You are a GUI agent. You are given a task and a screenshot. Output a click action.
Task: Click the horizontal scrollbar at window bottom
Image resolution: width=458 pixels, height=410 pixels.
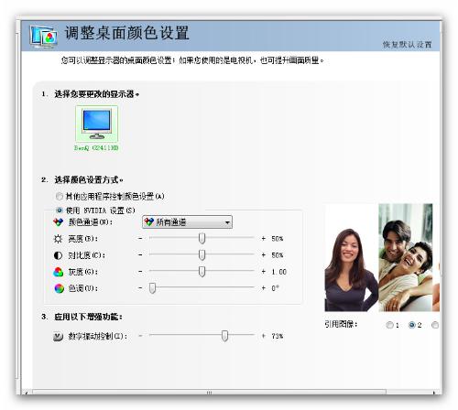(x=209, y=393)
